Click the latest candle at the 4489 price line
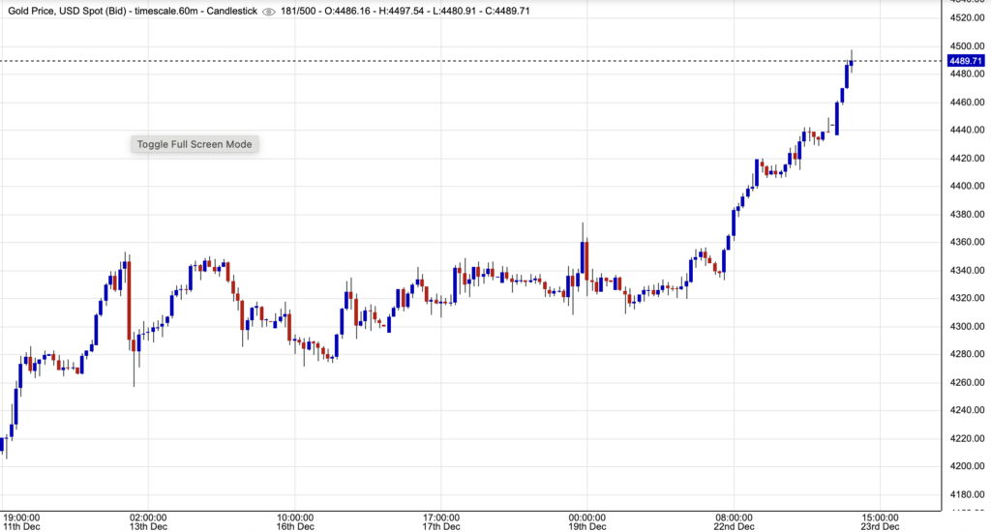 pos(852,63)
